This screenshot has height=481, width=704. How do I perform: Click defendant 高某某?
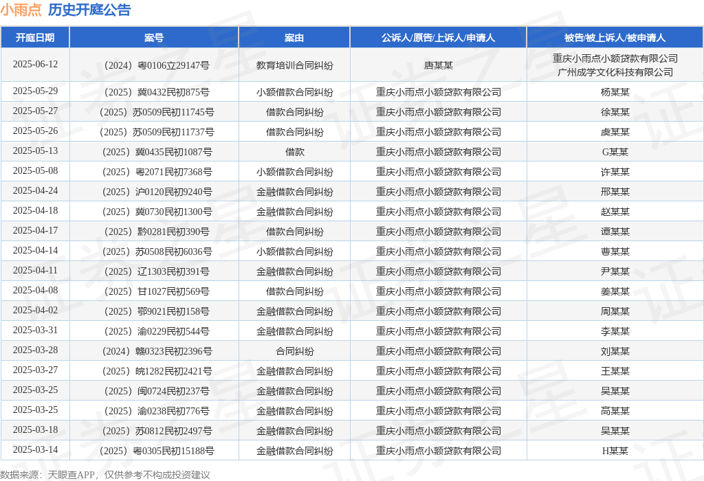(615, 411)
